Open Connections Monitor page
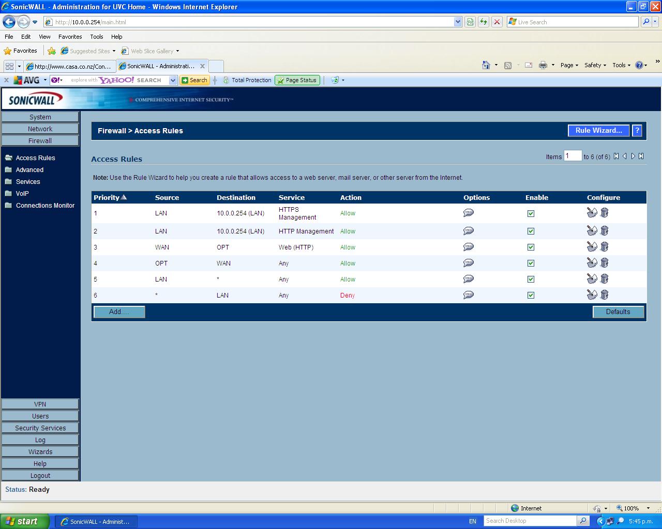 tap(45, 205)
